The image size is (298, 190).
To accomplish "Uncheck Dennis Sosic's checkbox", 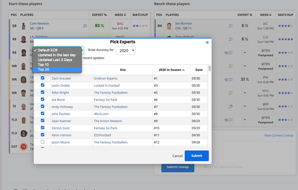I will pyautogui.click(x=43, y=128).
